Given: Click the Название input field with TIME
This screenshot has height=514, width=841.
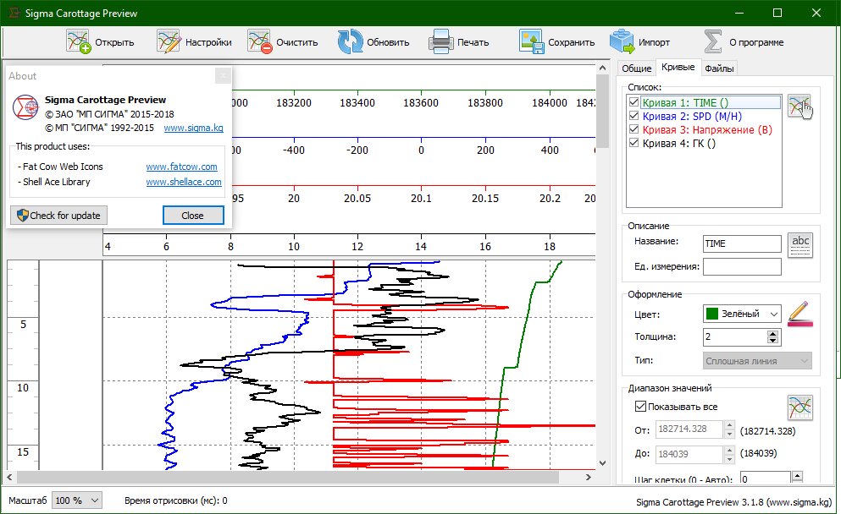Looking at the screenshot, I should coord(742,243).
